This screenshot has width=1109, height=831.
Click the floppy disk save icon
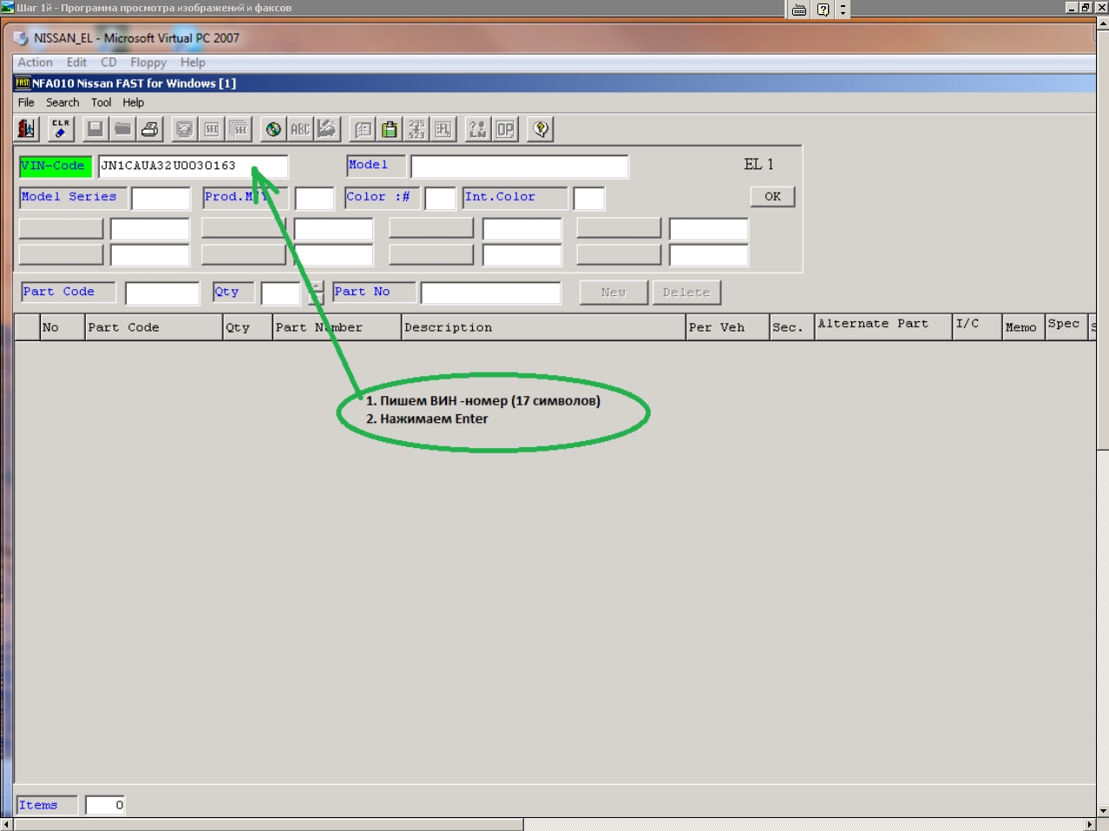[x=95, y=129]
